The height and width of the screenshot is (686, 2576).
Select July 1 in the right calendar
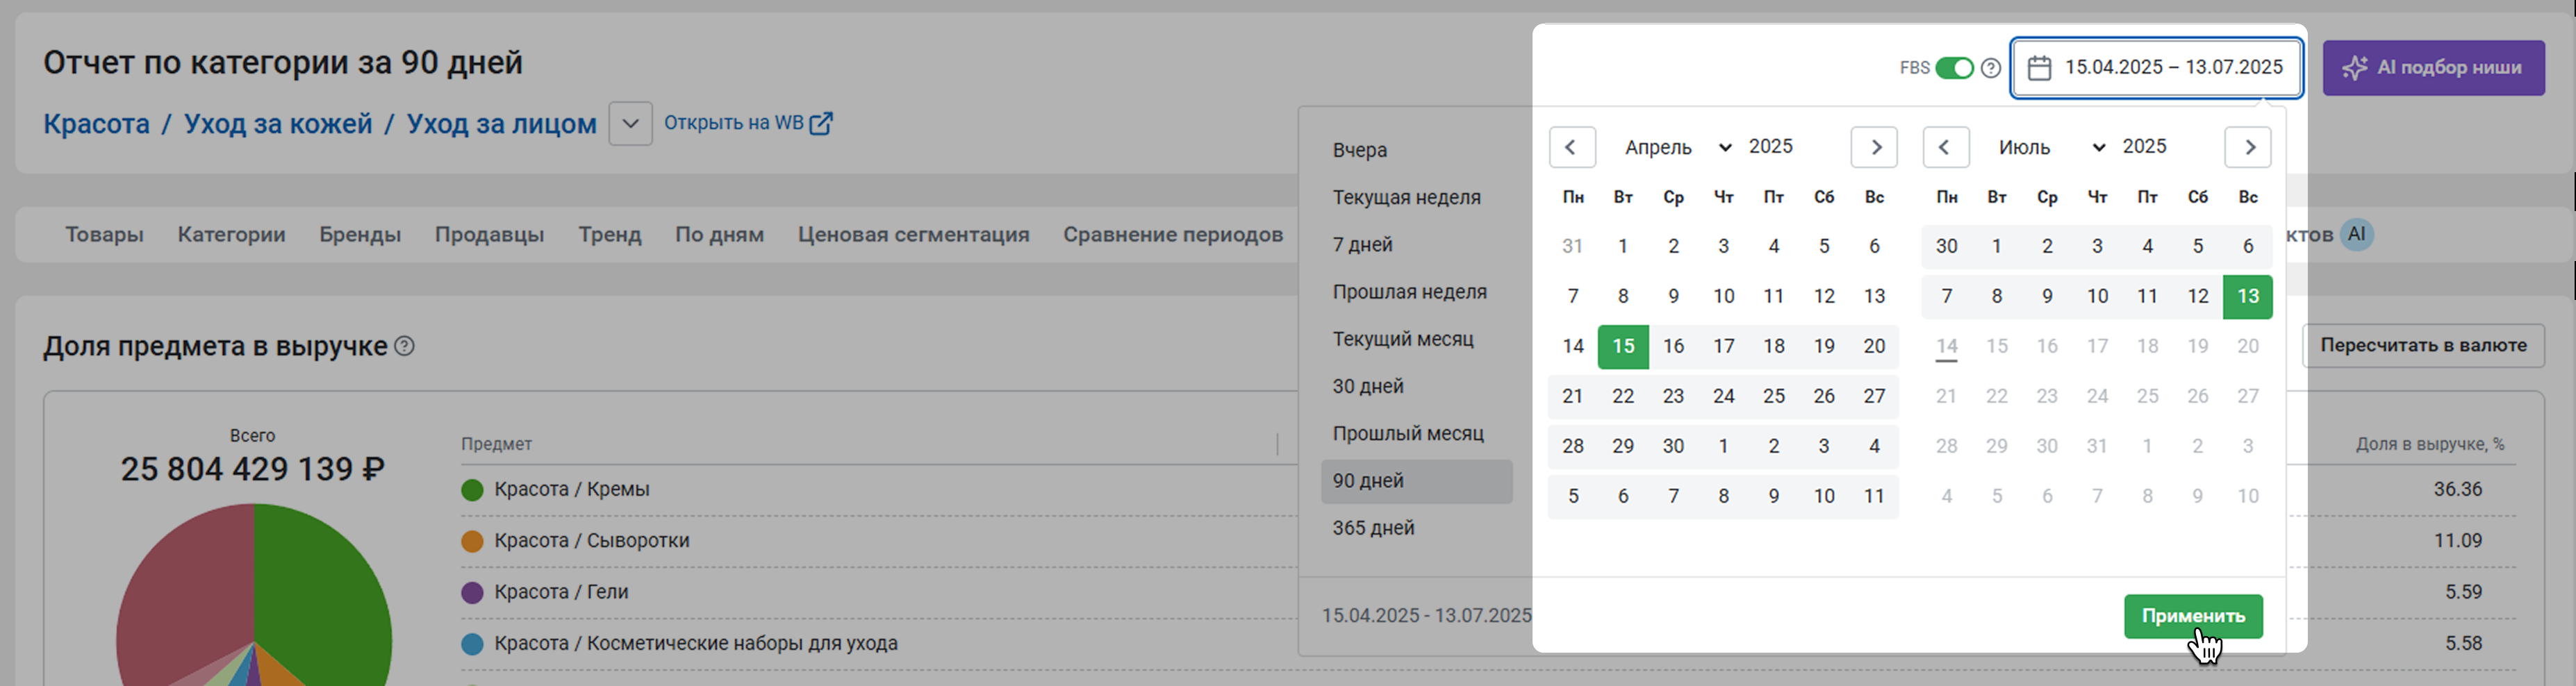point(1997,246)
